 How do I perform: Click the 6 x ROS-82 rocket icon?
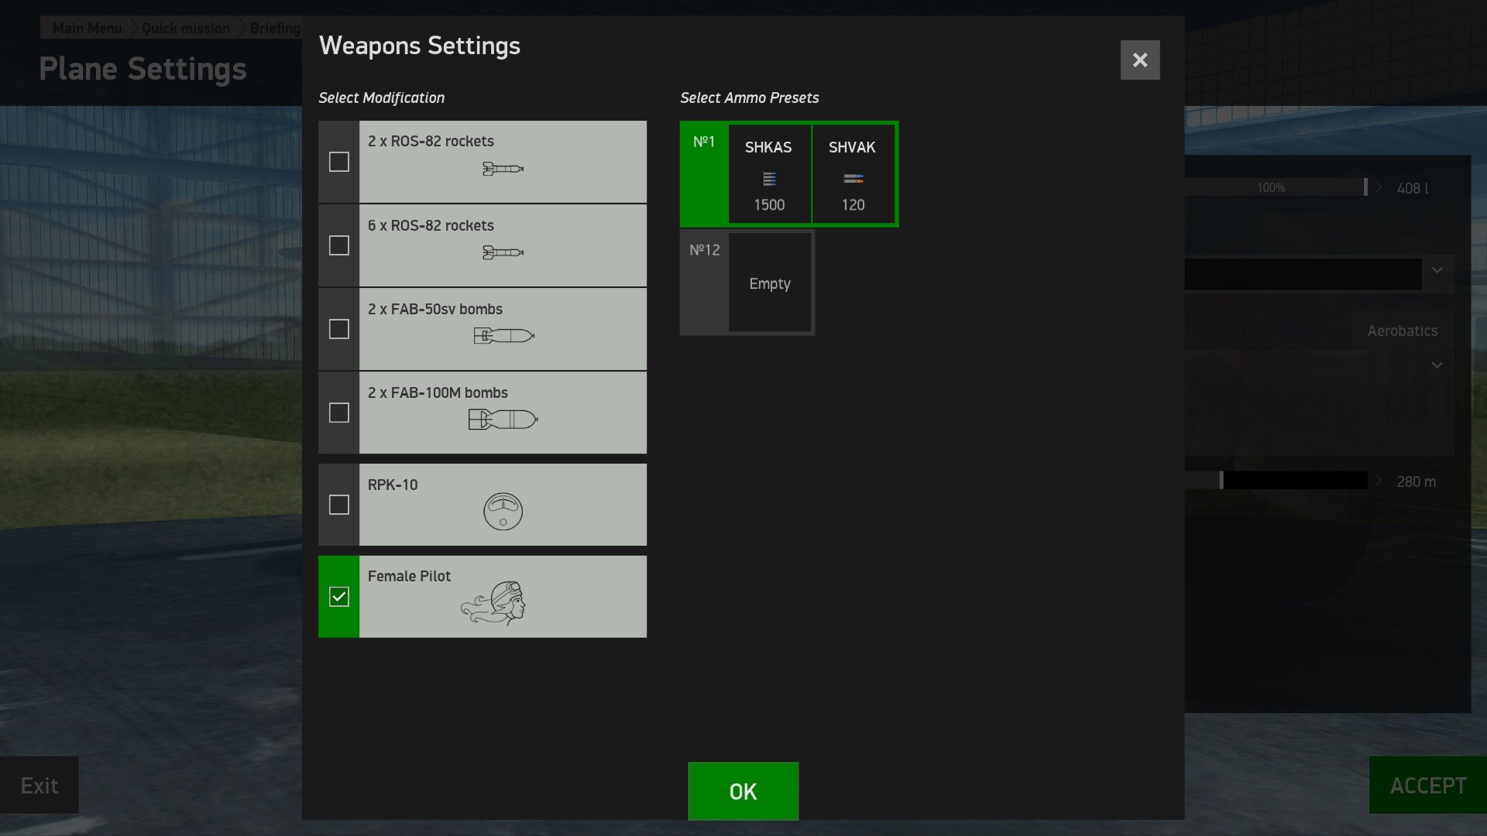click(x=503, y=252)
